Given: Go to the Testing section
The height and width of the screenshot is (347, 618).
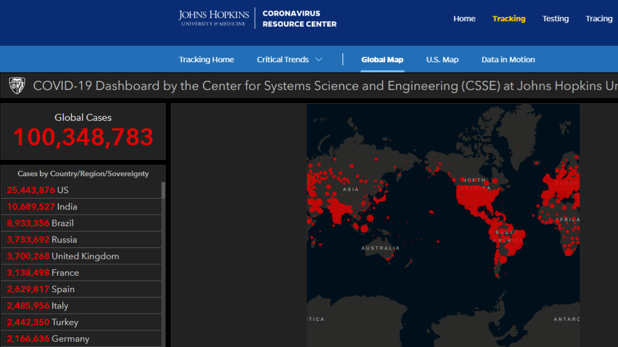Looking at the screenshot, I should click(x=555, y=19).
